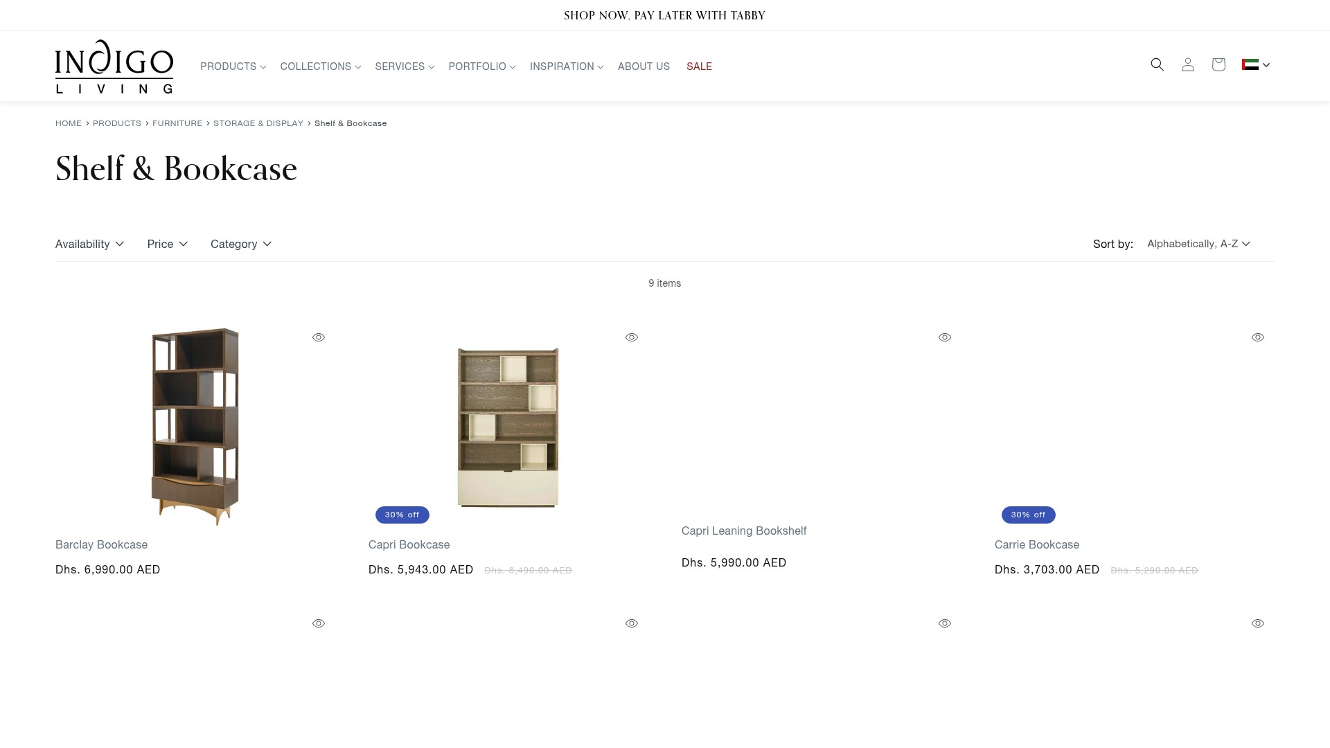Click Furniture breadcrumb link
Screen dimensions: 1330x748
point(177,123)
